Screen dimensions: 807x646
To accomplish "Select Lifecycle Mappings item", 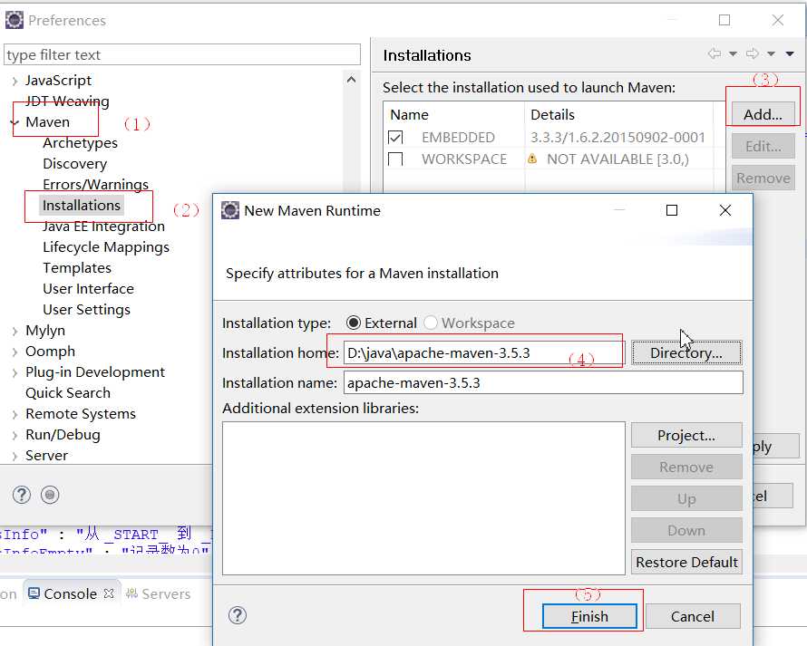I will tap(106, 247).
